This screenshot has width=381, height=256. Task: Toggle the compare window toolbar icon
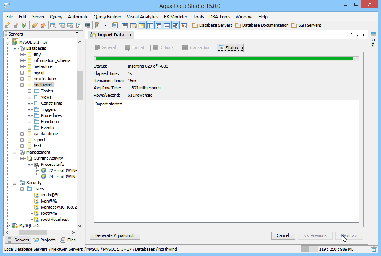point(159,25)
